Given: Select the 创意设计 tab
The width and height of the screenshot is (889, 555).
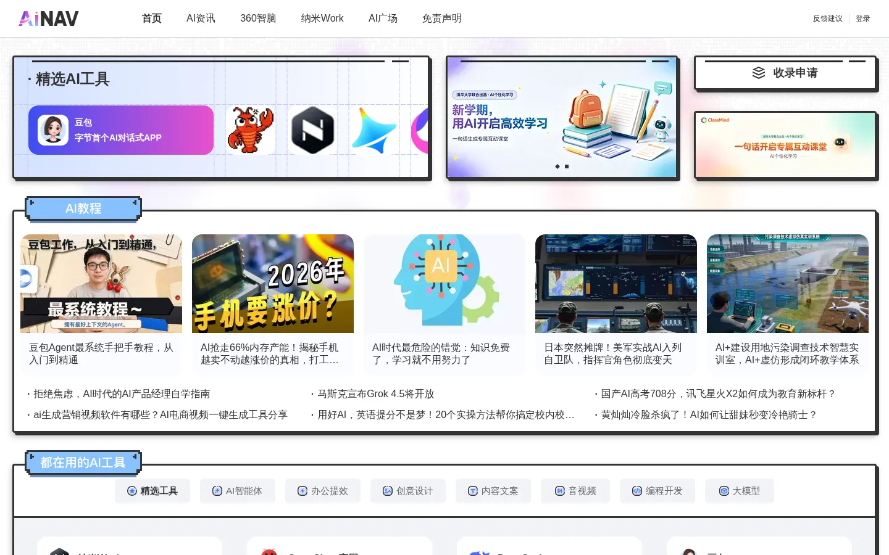Looking at the screenshot, I should (x=408, y=491).
